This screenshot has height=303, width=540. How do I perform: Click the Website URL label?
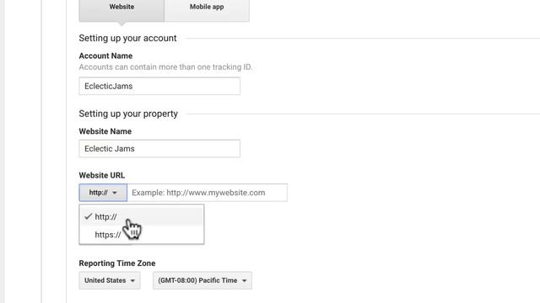coord(101,175)
